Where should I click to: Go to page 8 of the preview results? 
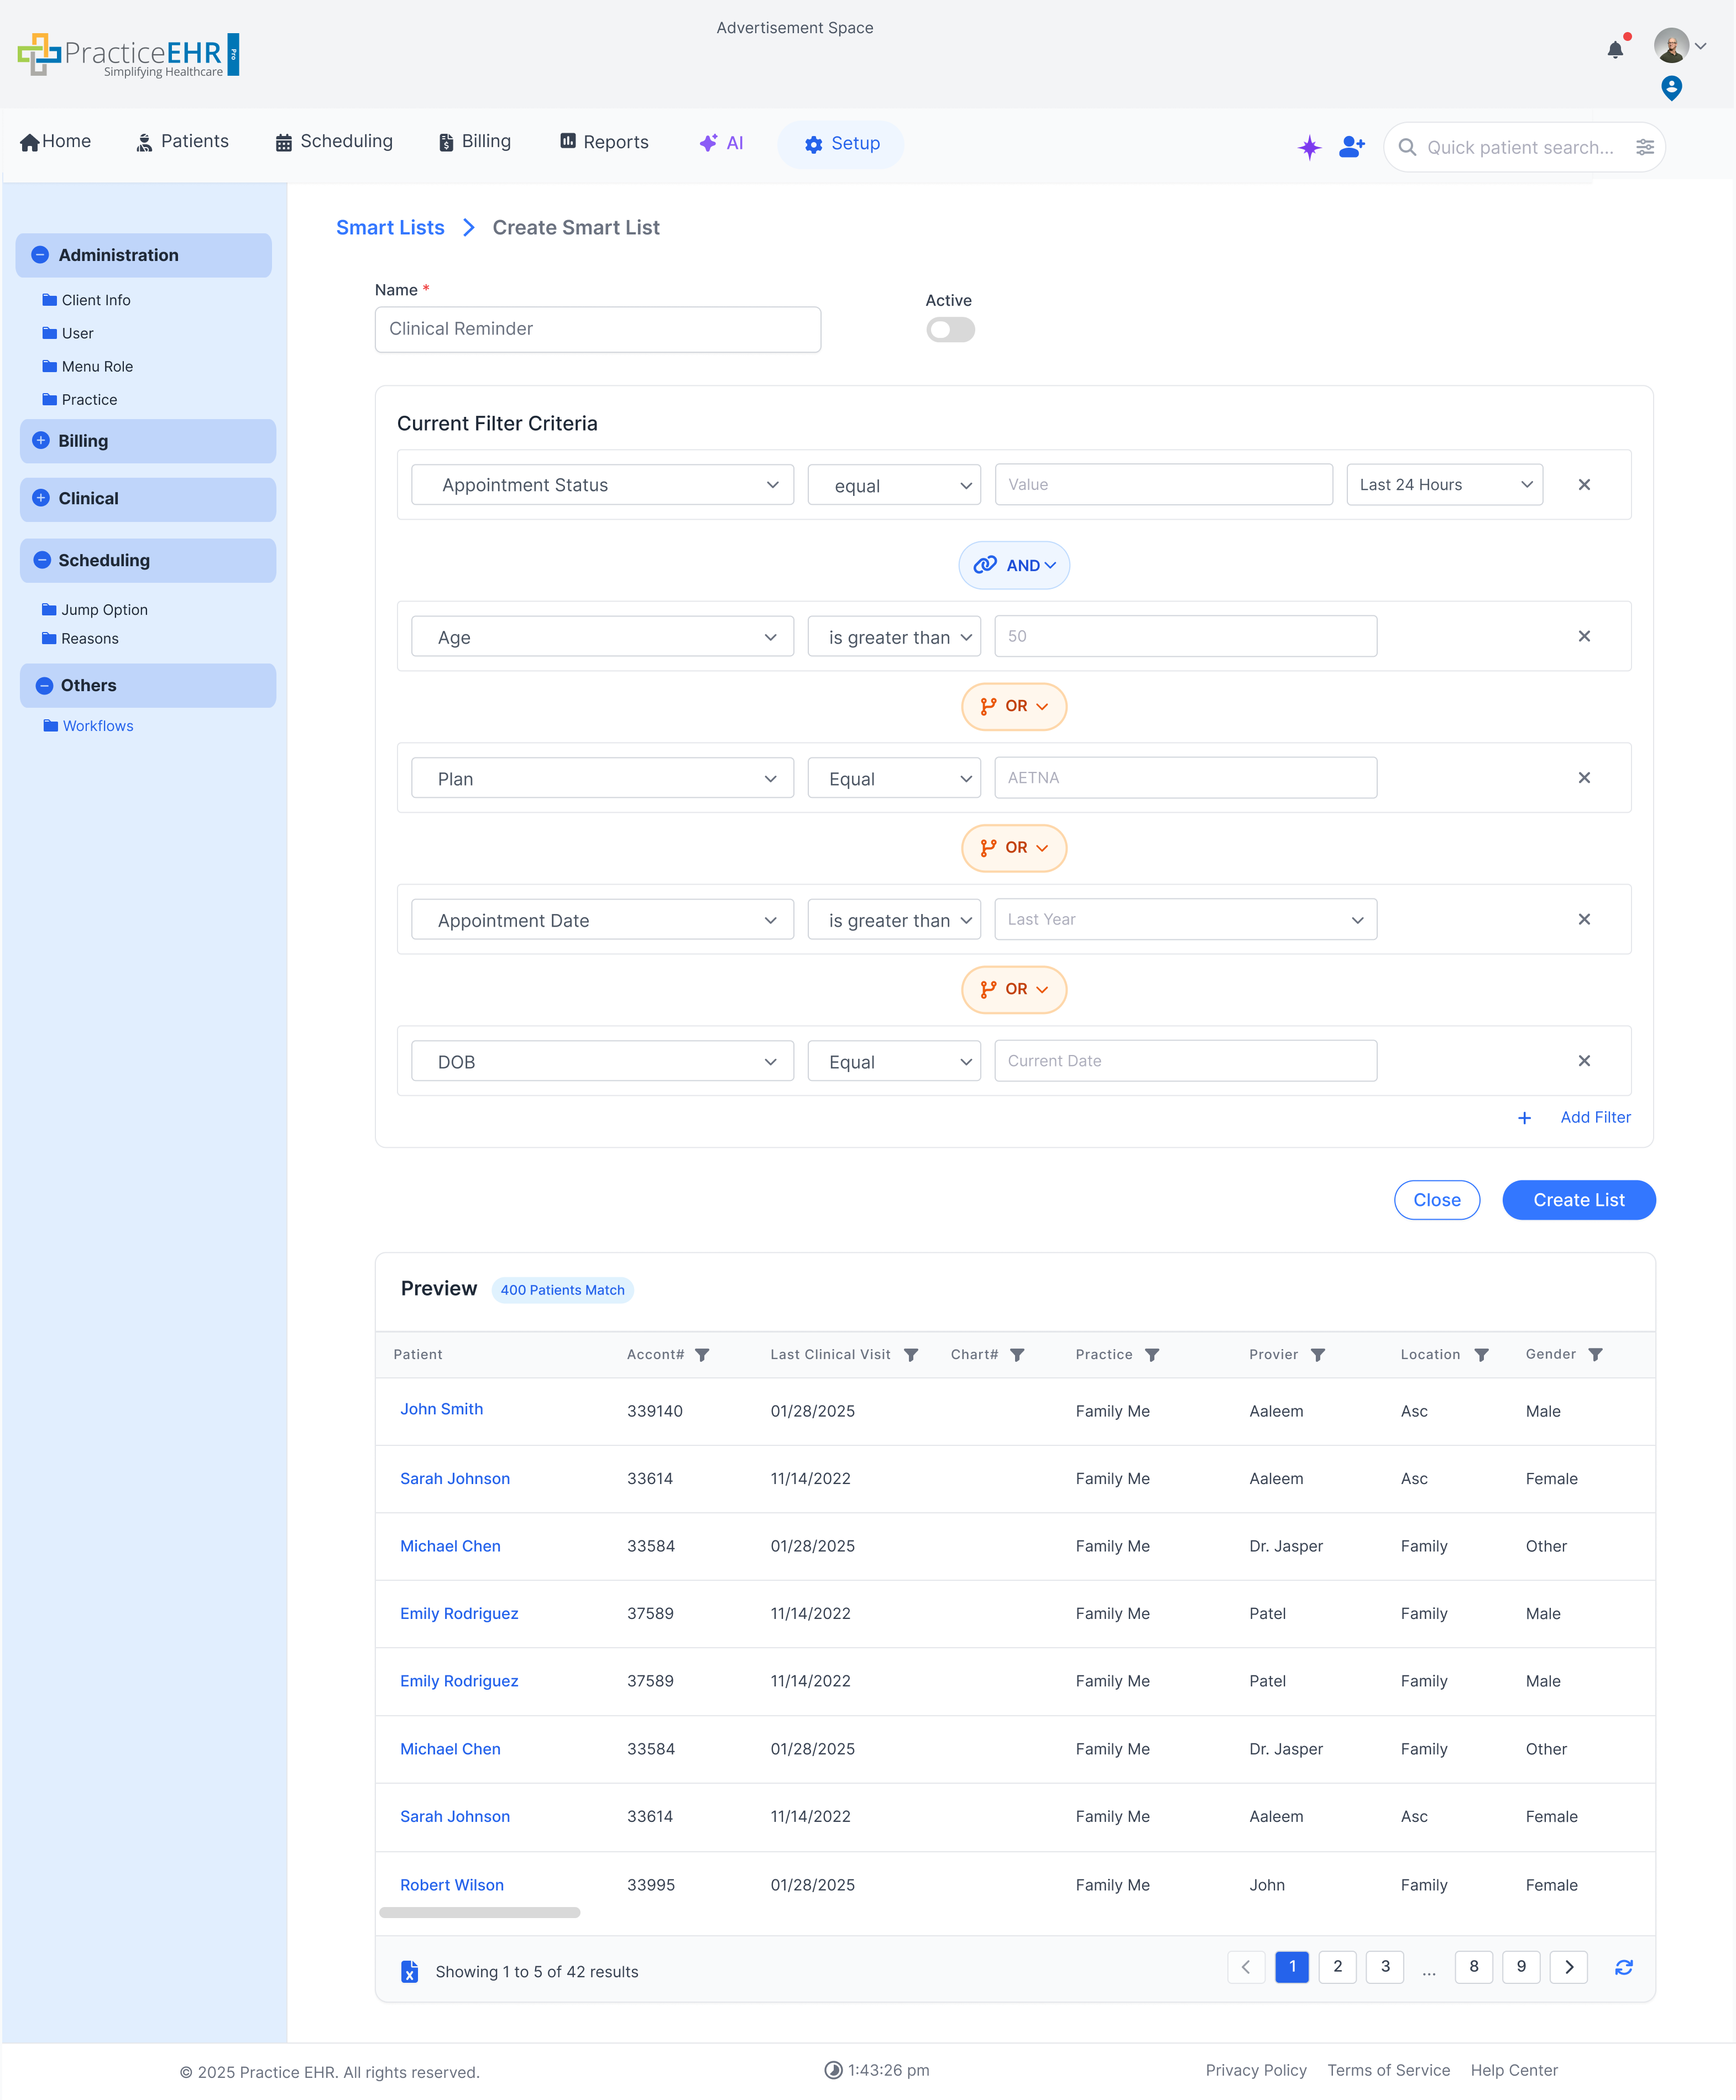[x=1473, y=1967]
